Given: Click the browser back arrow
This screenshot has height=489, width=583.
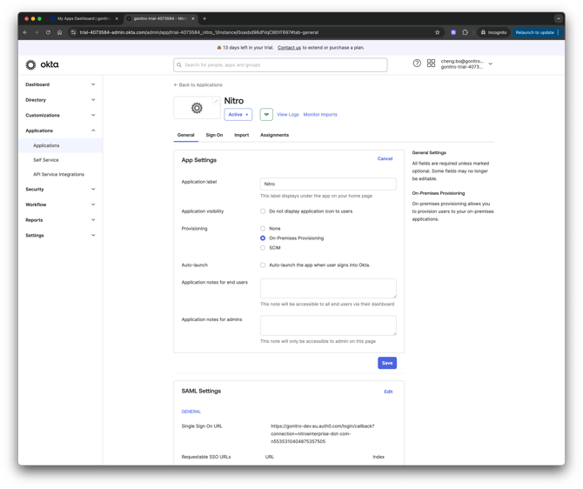Looking at the screenshot, I should [x=25, y=32].
